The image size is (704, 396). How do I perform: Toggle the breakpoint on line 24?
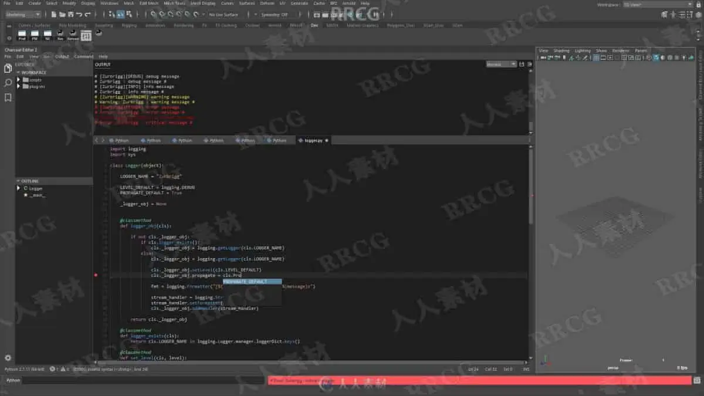96,275
